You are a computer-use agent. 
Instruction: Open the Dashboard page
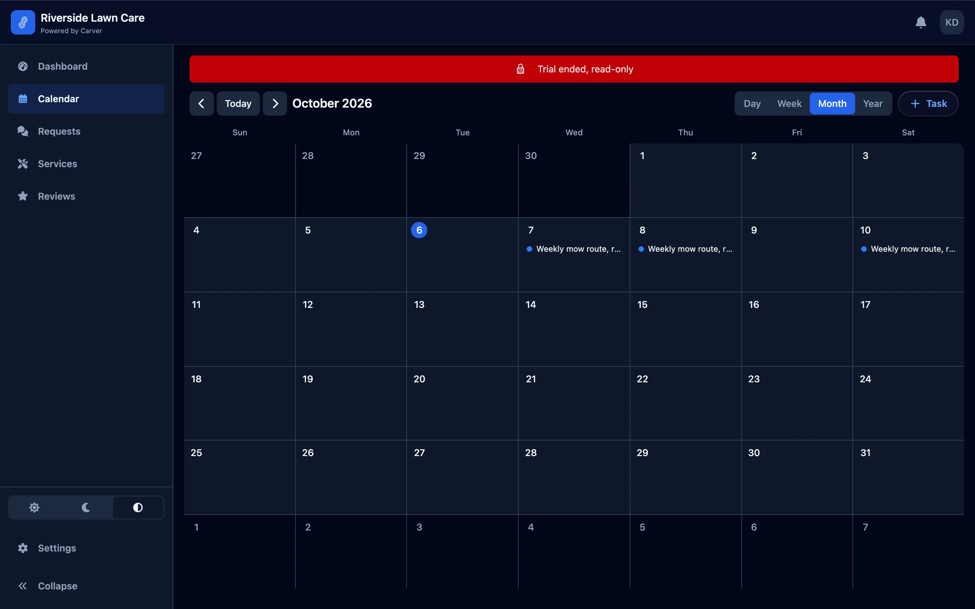click(86, 66)
